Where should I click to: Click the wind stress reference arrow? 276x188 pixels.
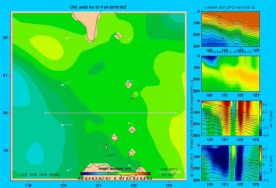click(x=170, y=172)
